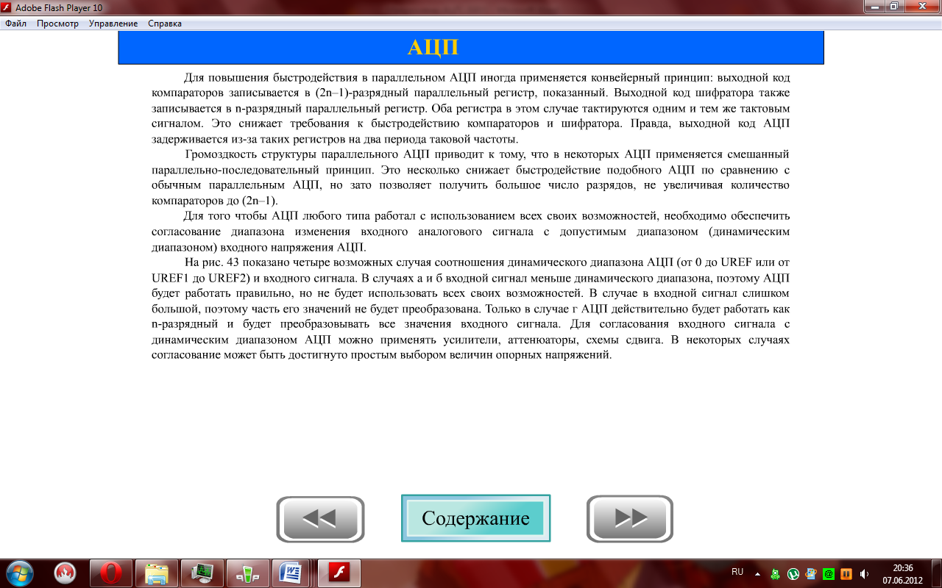The width and height of the screenshot is (942, 588).
Task: Open the Содержание contents button
Action: point(475,518)
